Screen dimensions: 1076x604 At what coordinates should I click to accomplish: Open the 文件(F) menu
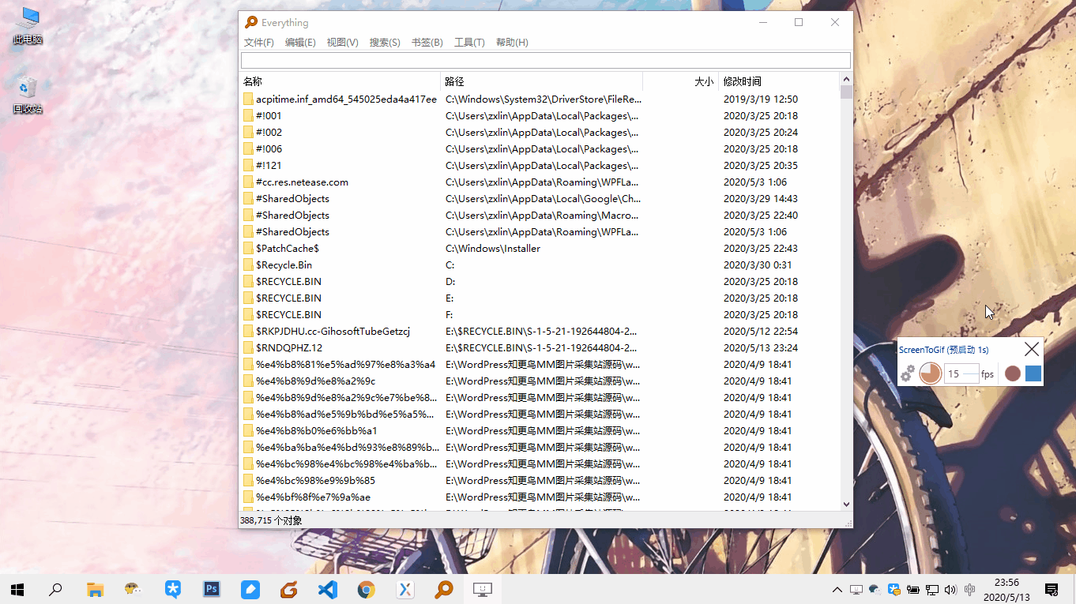click(258, 43)
